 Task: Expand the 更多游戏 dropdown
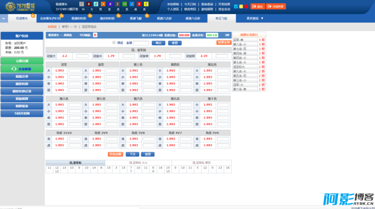[255, 18]
